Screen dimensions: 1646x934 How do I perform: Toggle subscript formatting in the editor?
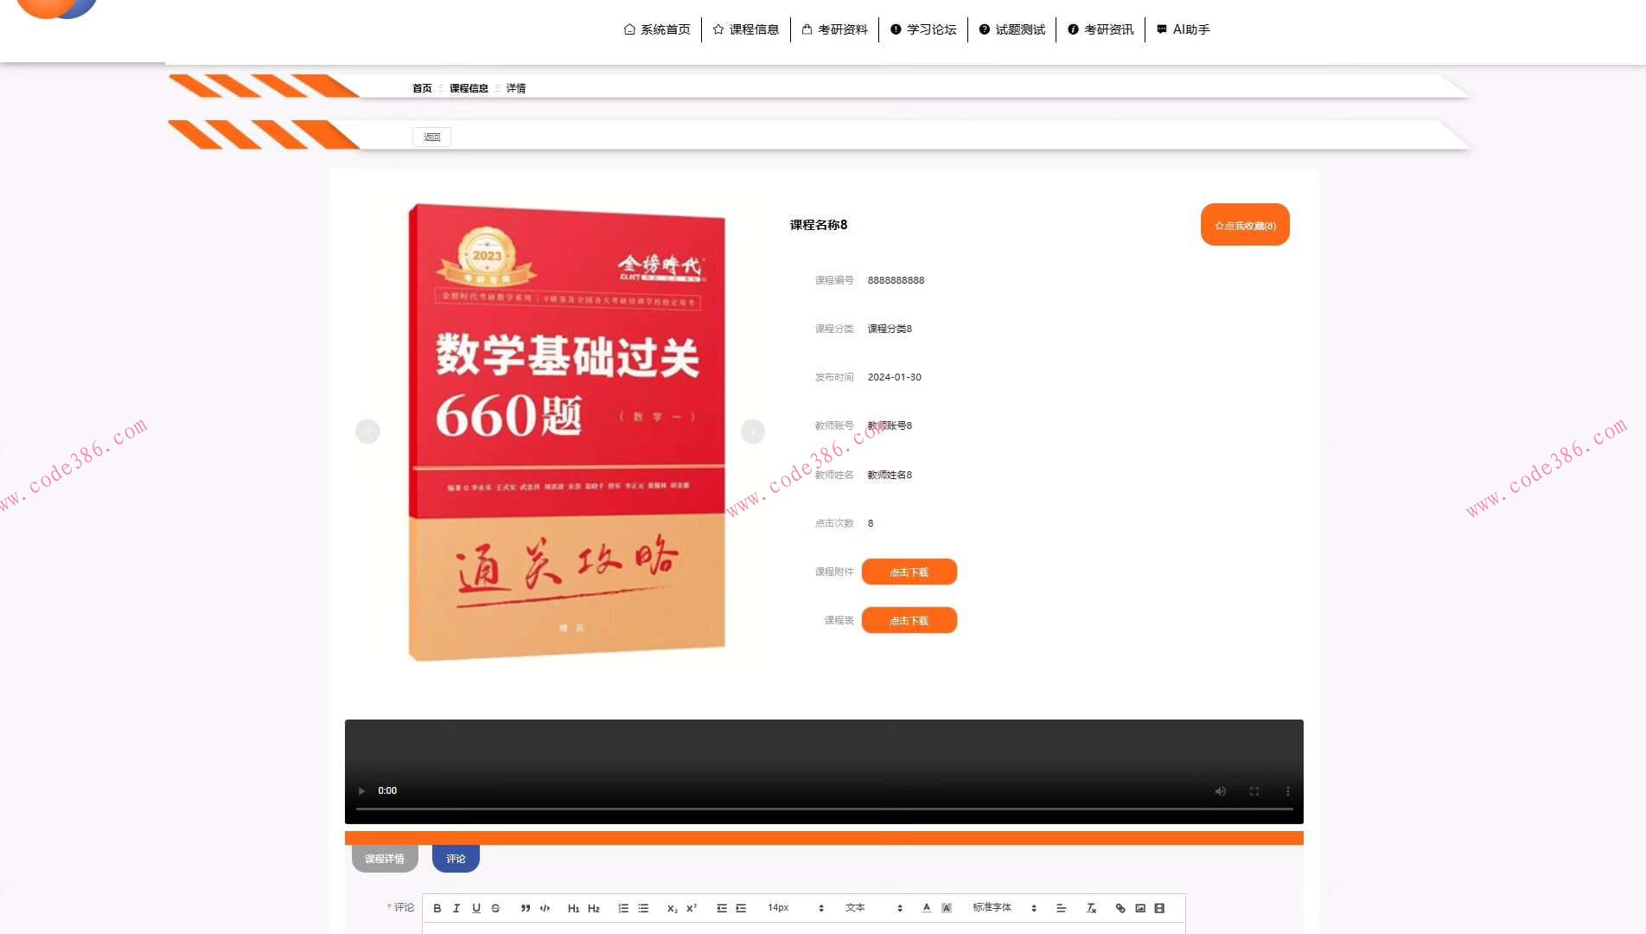pyautogui.click(x=672, y=907)
